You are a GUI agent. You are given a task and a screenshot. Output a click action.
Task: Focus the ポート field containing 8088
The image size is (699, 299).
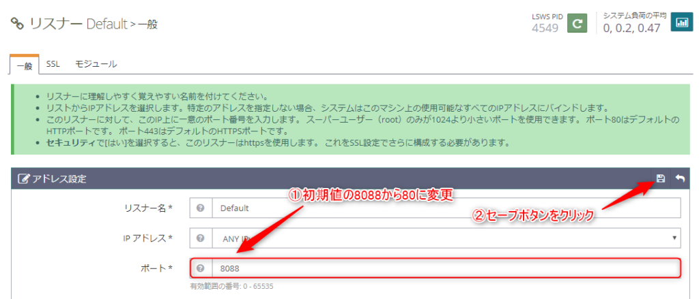(x=446, y=268)
